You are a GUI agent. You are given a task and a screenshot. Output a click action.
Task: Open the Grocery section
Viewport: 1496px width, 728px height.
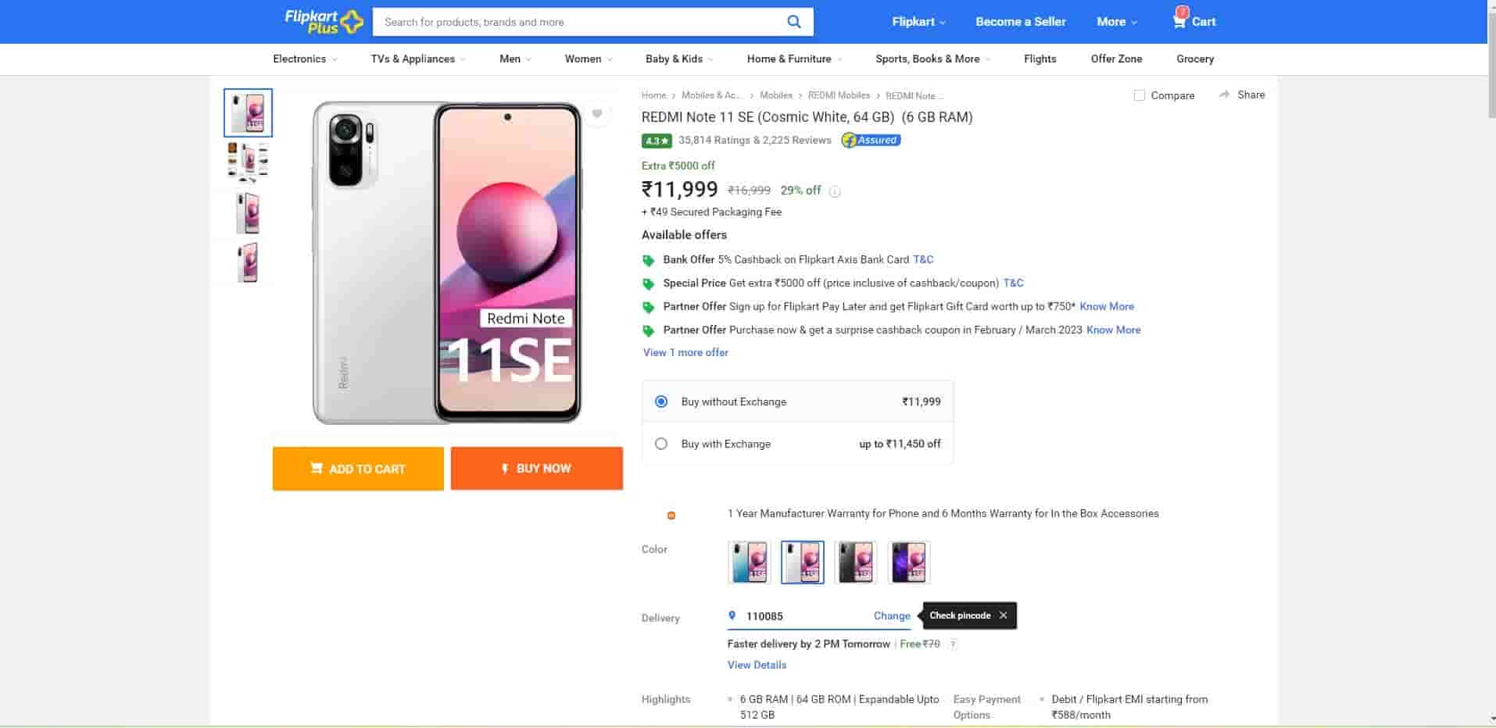pos(1194,59)
